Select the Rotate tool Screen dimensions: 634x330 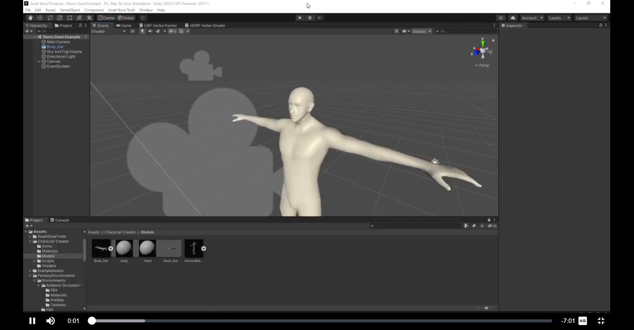tap(50, 18)
